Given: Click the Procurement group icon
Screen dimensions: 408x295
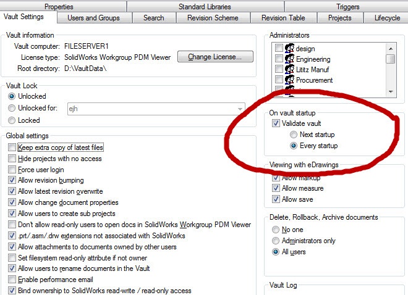Looking at the screenshot, I should 289,80.
